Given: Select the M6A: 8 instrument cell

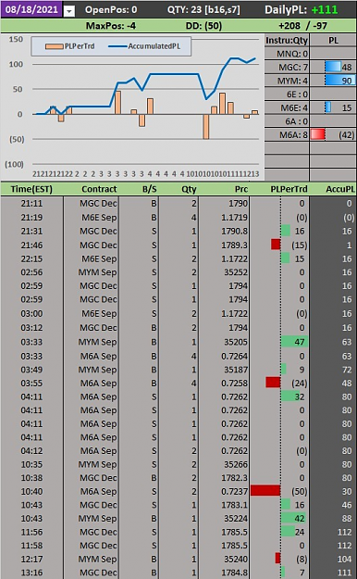Looking at the screenshot, I should point(287,134).
